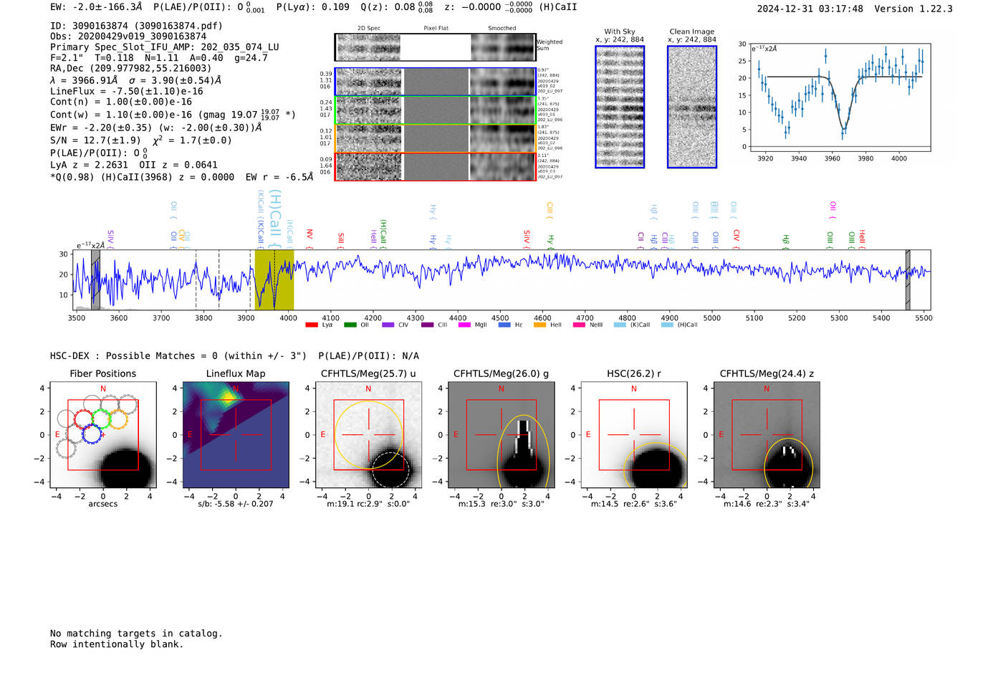
Task: Click the green fiber circle in Fiber Positions
Action: click(x=101, y=419)
